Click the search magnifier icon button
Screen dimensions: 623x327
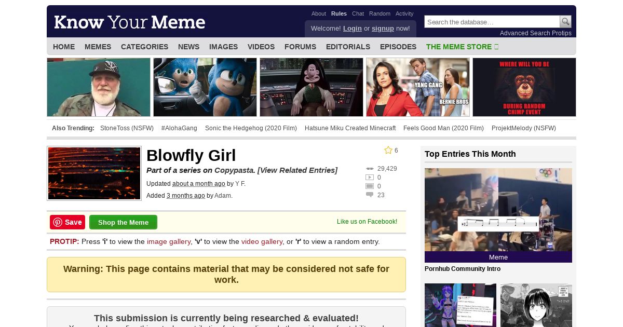coord(565,22)
